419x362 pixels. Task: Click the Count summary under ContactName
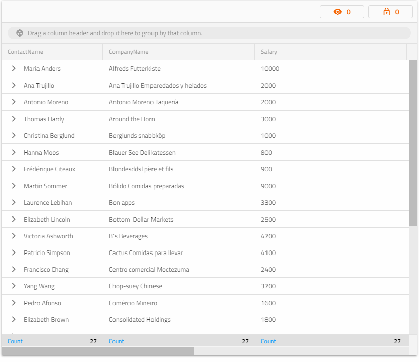tap(52, 341)
